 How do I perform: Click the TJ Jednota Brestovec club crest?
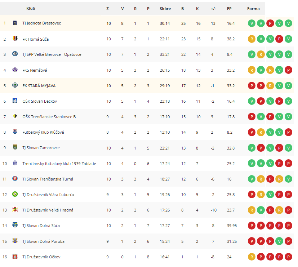(x=15, y=23)
